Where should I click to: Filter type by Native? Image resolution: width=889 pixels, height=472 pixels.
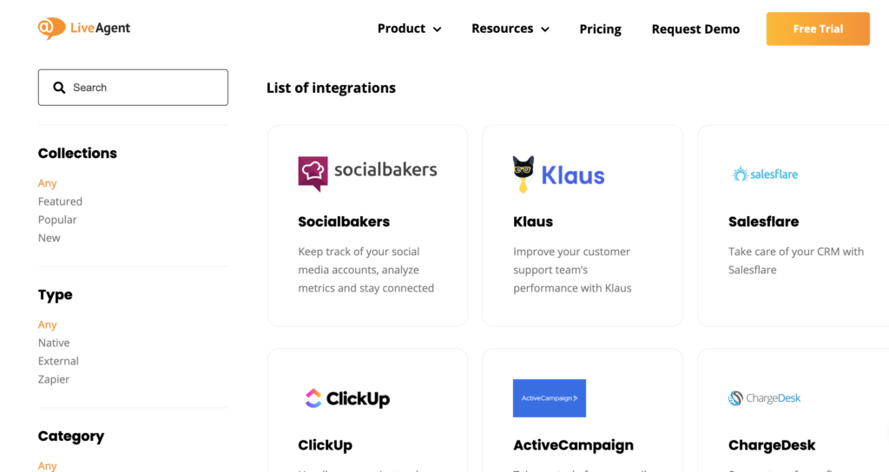click(x=54, y=343)
